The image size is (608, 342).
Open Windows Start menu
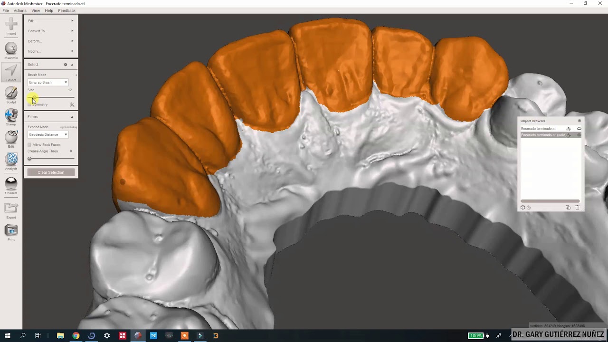point(8,336)
